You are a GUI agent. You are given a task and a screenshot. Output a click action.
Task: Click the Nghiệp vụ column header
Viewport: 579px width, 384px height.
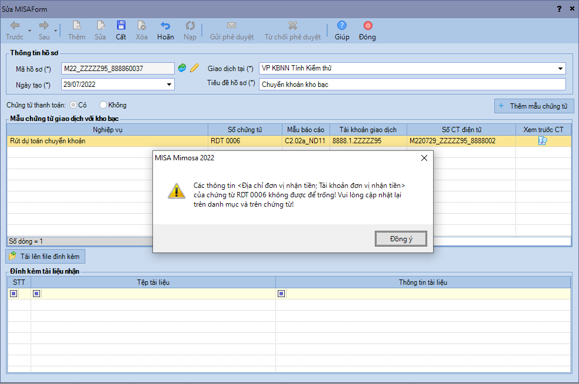pos(107,130)
